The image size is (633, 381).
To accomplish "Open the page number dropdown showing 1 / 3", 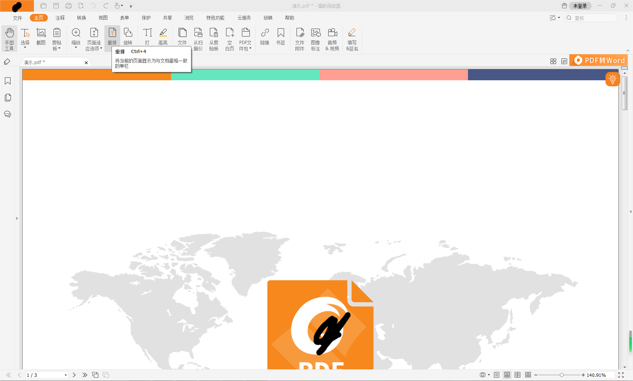I will click(66, 375).
